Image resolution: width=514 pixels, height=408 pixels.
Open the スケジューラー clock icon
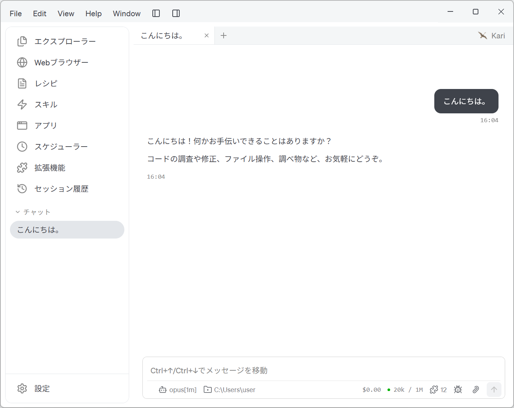click(22, 147)
